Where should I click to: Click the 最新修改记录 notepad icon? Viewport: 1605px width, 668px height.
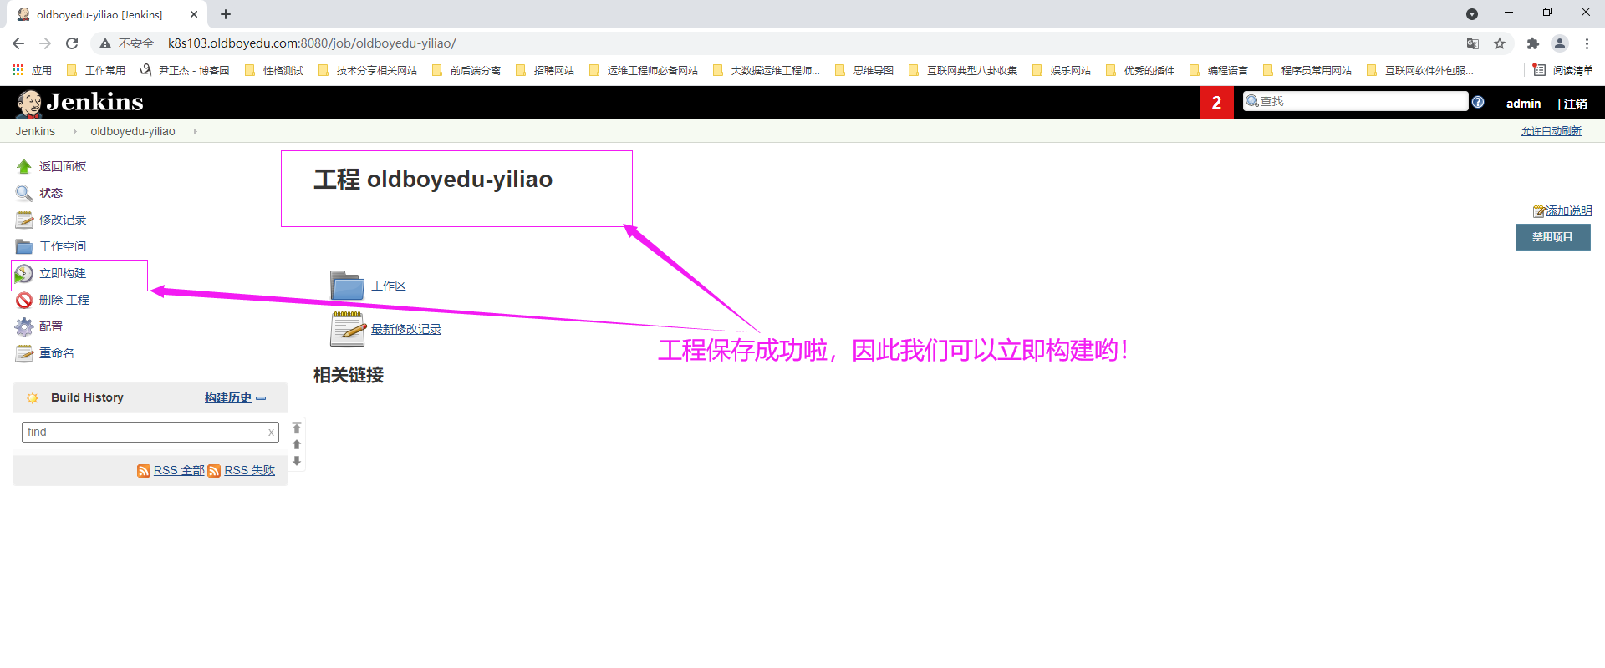[x=347, y=329]
